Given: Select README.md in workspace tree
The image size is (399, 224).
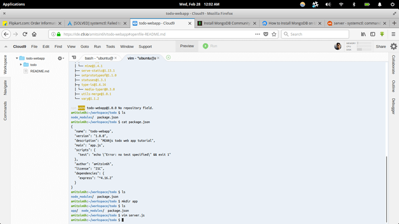Looking at the screenshot, I should (39, 71).
